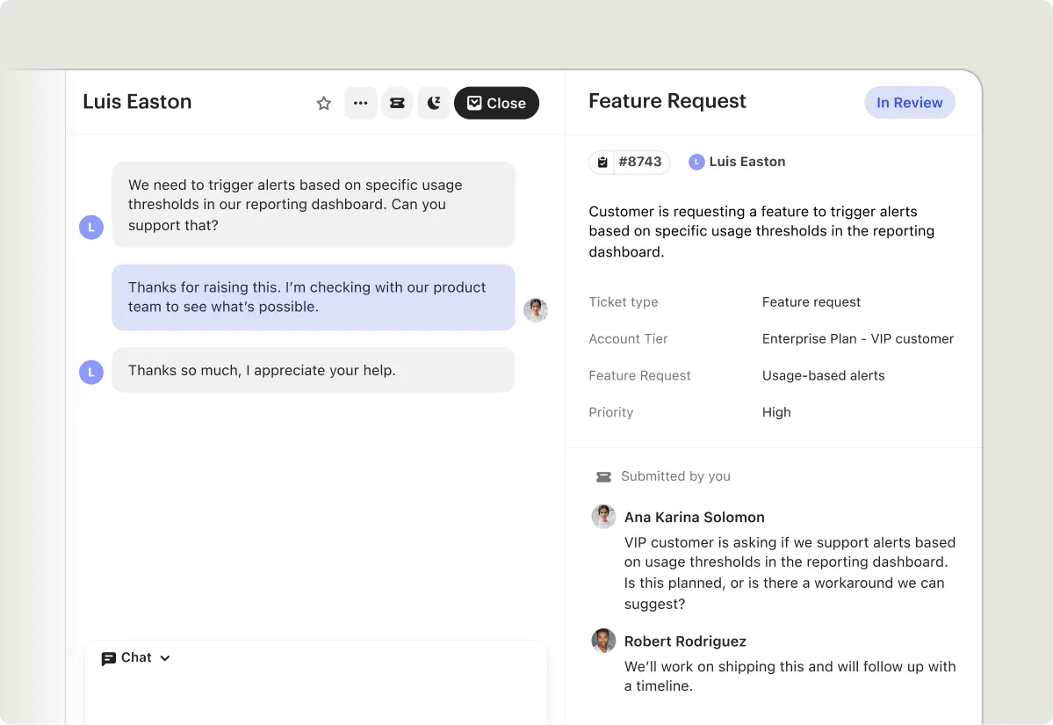1053x725 pixels.
Task: Open the Priority field showing High
Action: pyautogui.click(x=776, y=412)
